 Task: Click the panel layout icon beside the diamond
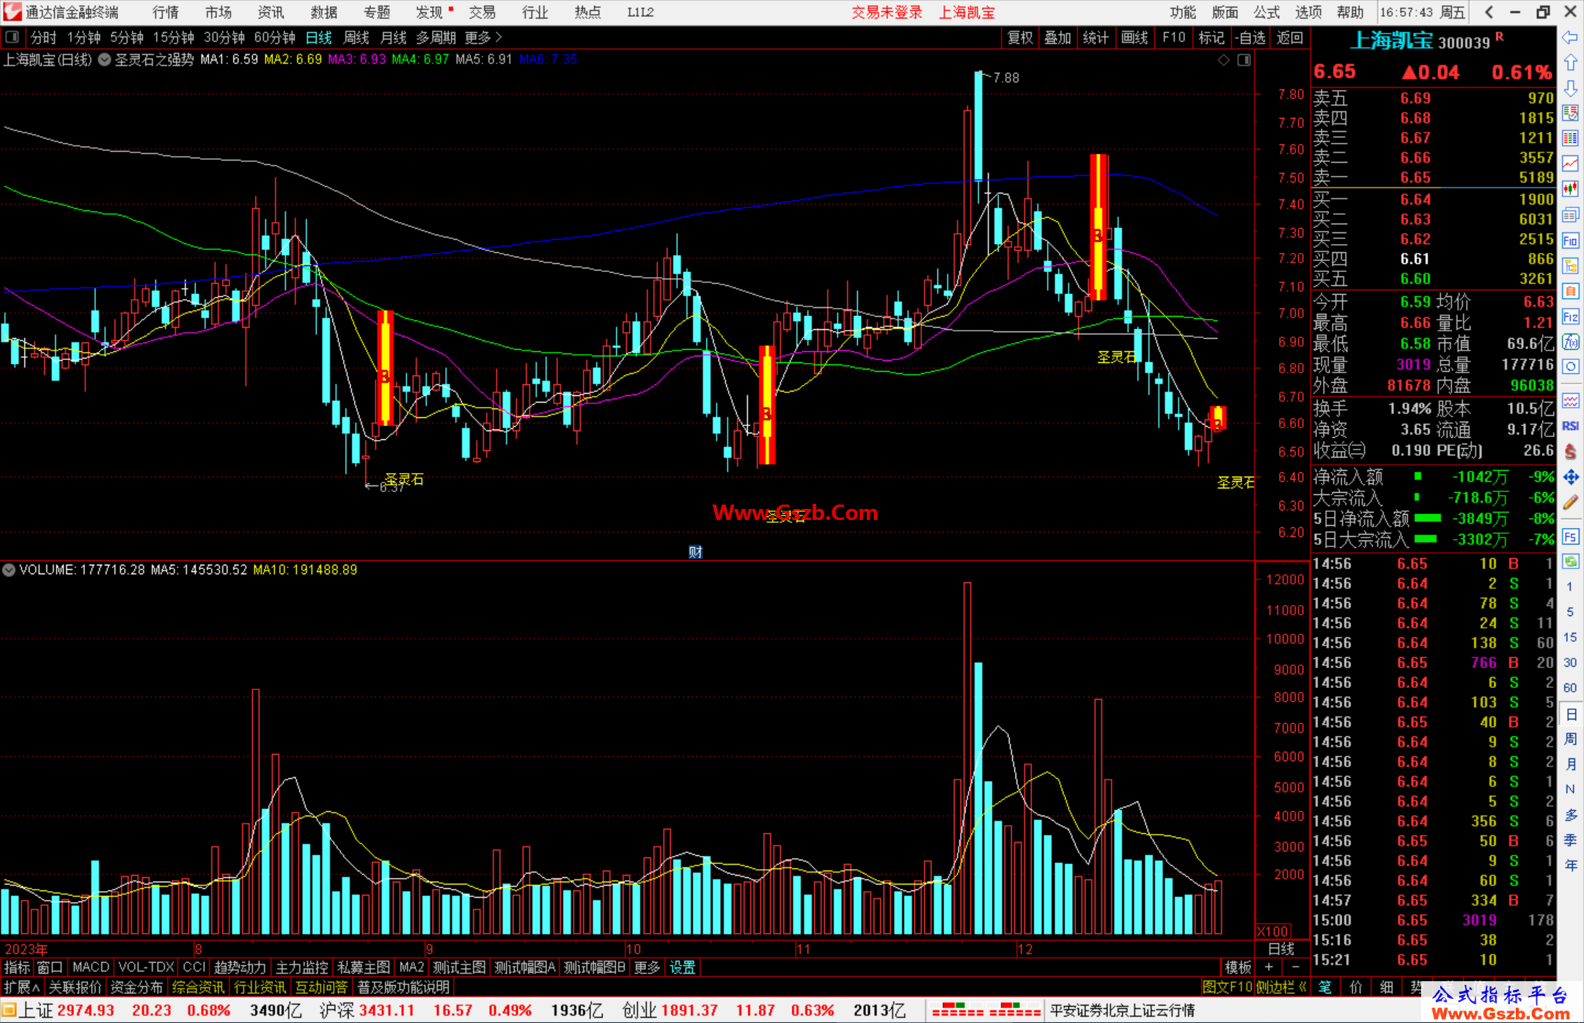point(1244,60)
